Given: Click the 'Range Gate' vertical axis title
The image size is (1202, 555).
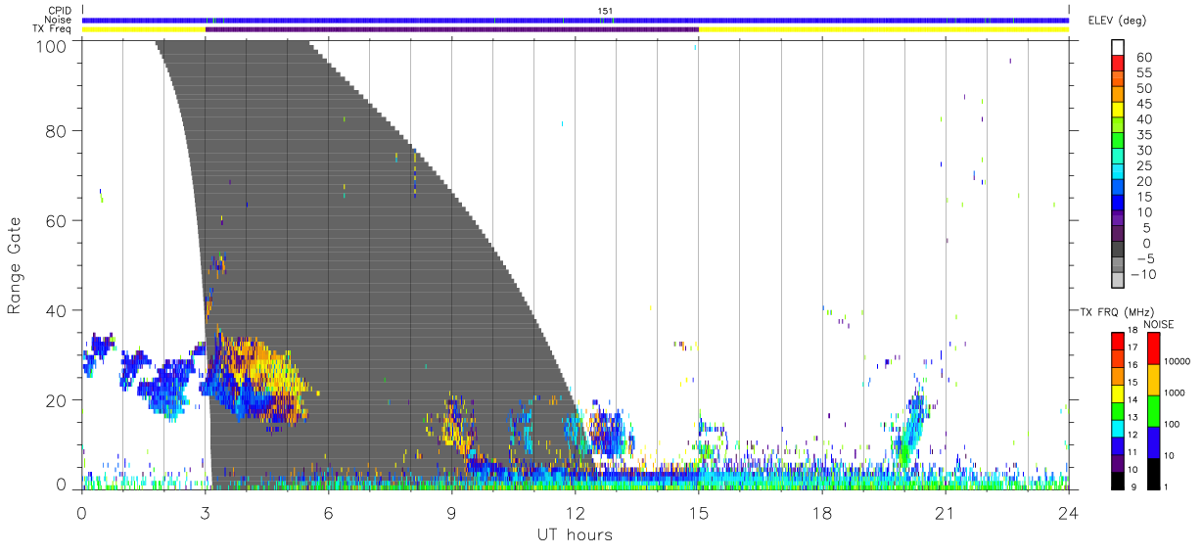Looking at the screenshot, I should [15, 264].
